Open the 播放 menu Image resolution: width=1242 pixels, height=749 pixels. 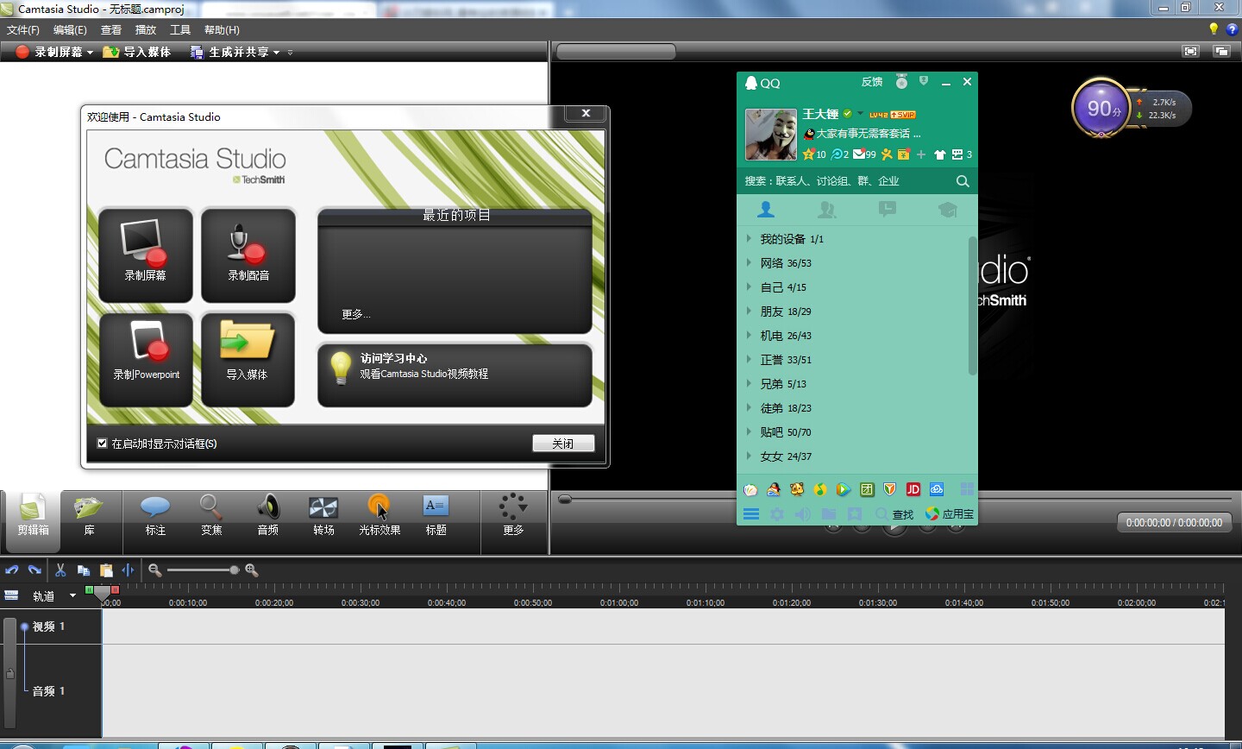[x=146, y=29]
